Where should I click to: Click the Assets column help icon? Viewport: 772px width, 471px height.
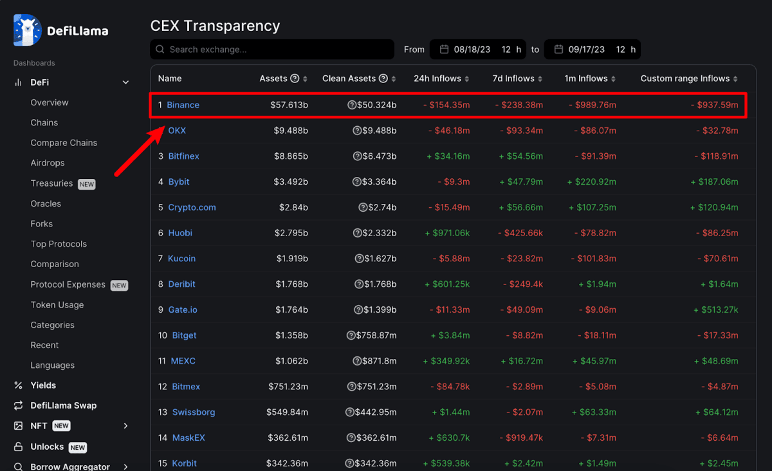pyautogui.click(x=295, y=78)
